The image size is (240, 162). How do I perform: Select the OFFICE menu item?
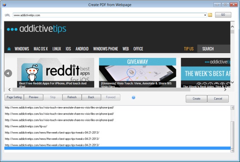[138, 49]
